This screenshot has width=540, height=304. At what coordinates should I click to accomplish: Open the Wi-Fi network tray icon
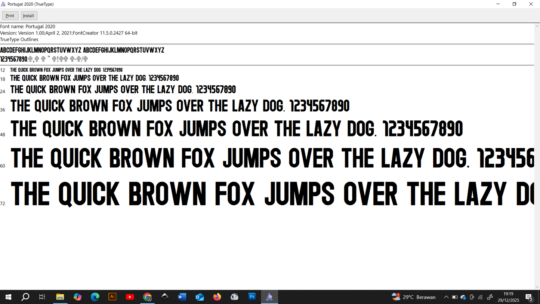[481, 297]
